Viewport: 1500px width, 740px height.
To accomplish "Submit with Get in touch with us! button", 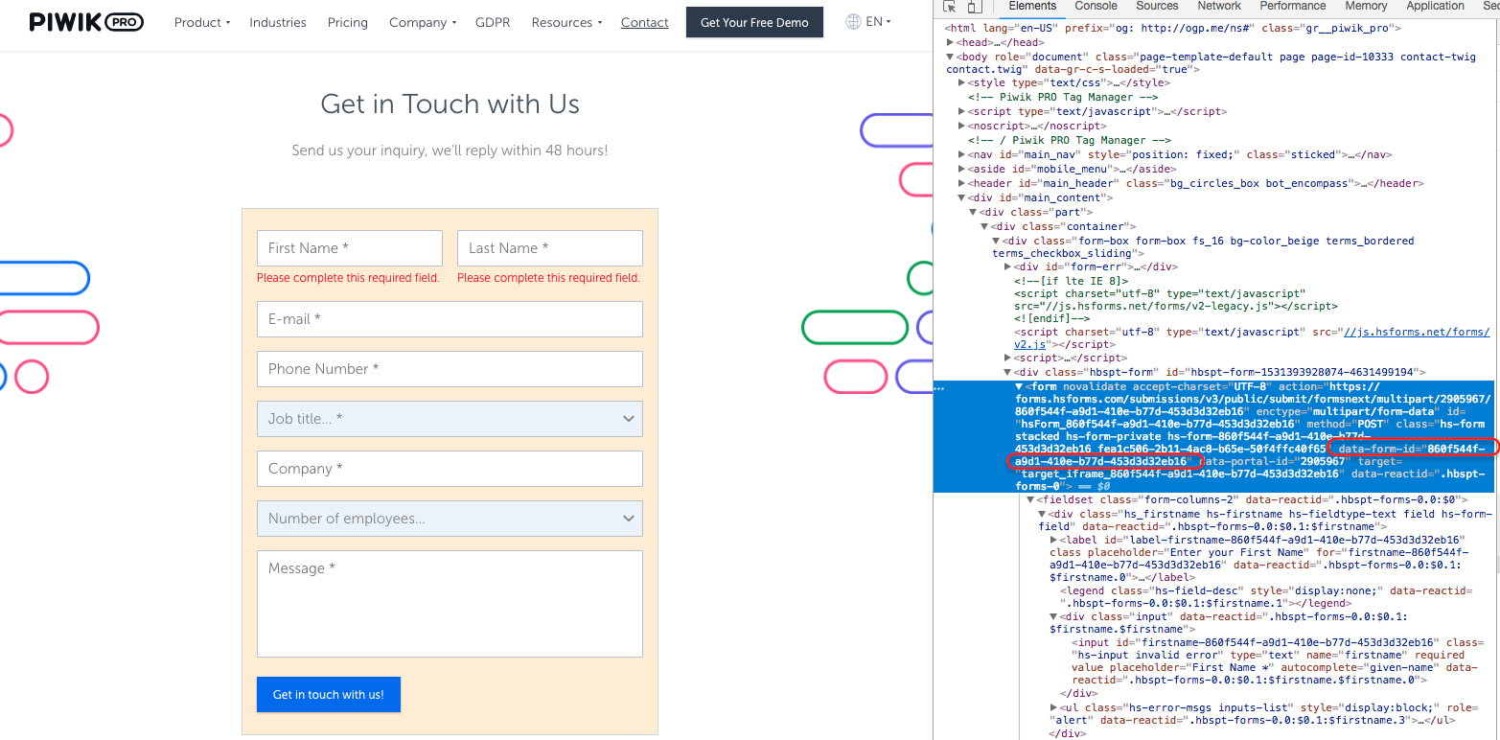I will click(329, 695).
